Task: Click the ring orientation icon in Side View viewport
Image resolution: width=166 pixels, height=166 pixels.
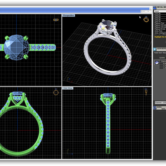Action: click(146, 91)
